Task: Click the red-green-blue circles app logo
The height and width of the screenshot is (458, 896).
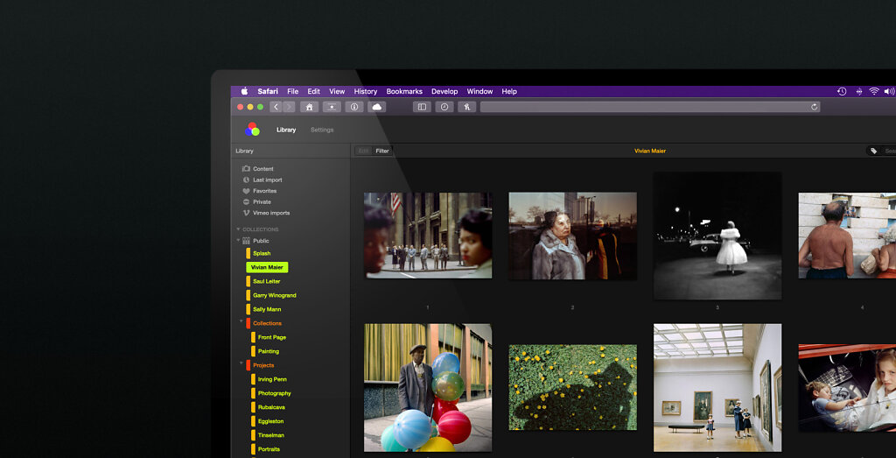Action: (252, 130)
